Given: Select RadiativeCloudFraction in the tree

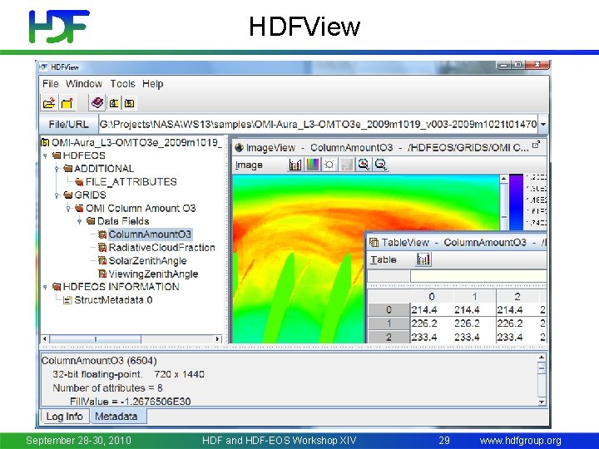Looking at the screenshot, I should 162,248.
